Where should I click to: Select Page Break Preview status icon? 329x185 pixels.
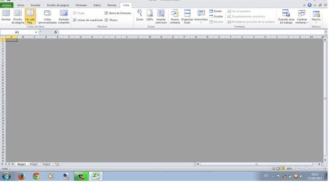point(282,169)
